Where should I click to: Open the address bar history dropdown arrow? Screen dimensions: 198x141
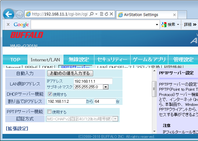click(x=96, y=14)
